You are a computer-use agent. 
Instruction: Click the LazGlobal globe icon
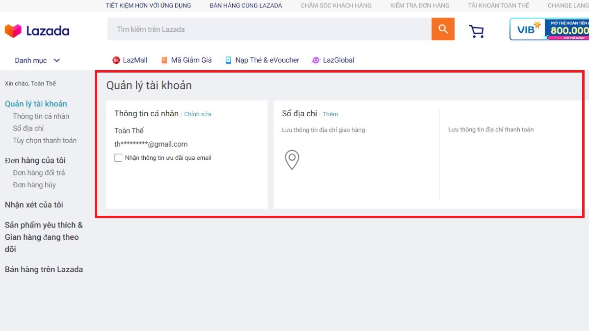pyautogui.click(x=316, y=60)
